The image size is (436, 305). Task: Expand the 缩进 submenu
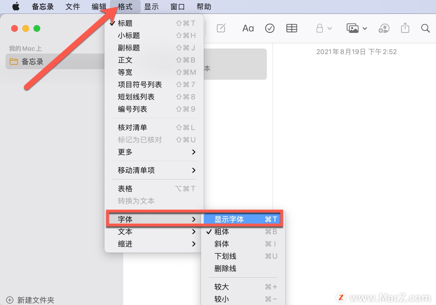pyautogui.click(x=154, y=244)
